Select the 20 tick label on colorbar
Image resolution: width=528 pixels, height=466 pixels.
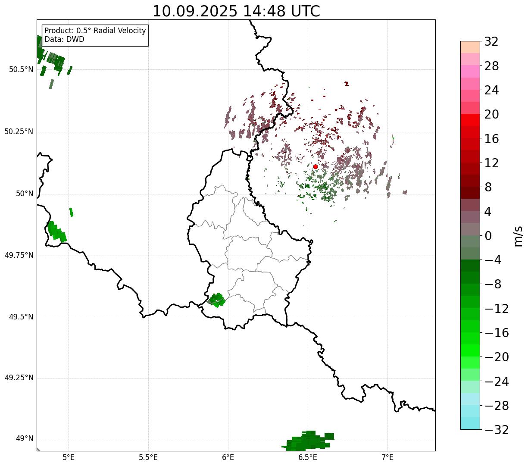click(x=491, y=114)
